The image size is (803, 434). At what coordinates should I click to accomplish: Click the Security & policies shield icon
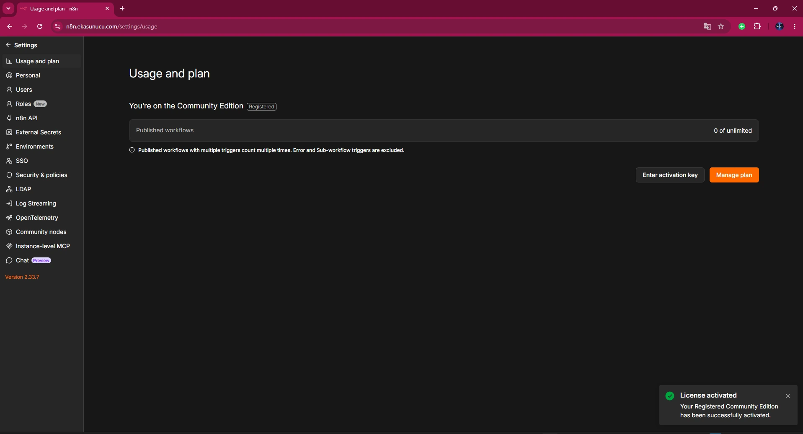[9, 175]
